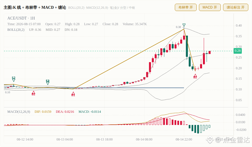This screenshot has width=252, height=147.
Task: Click the Low: 0.27 readout
Action: coord(91,24)
